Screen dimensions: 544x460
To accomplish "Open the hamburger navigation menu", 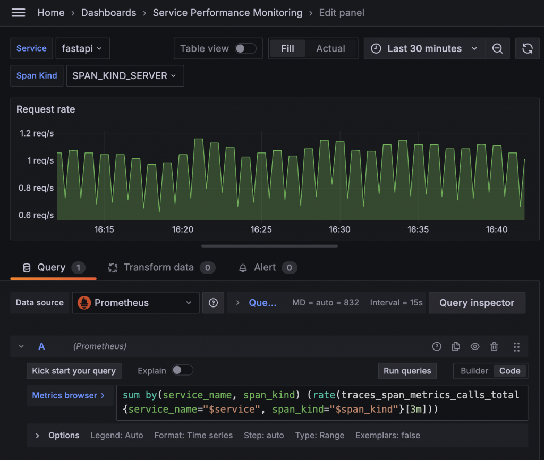I will point(19,13).
